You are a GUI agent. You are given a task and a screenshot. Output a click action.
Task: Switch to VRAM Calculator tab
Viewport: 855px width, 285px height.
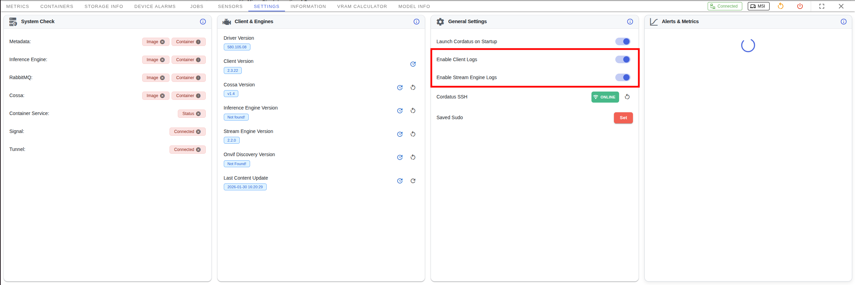point(362,6)
